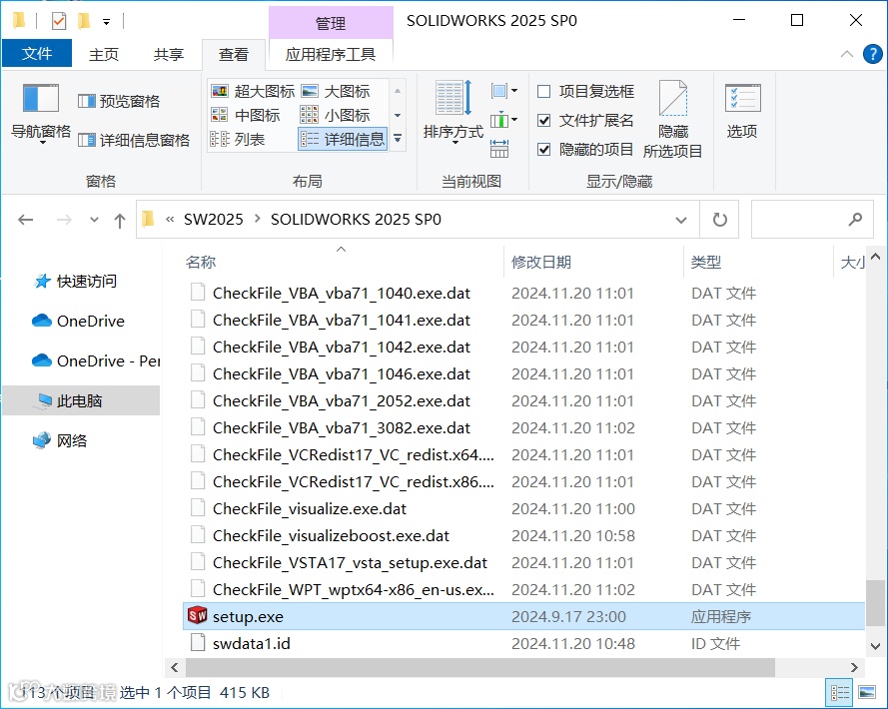This screenshot has height=709, width=888.
Task: Click the horizontal scrollbar thumb
Action: pyautogui.click(x=479, y=668)
